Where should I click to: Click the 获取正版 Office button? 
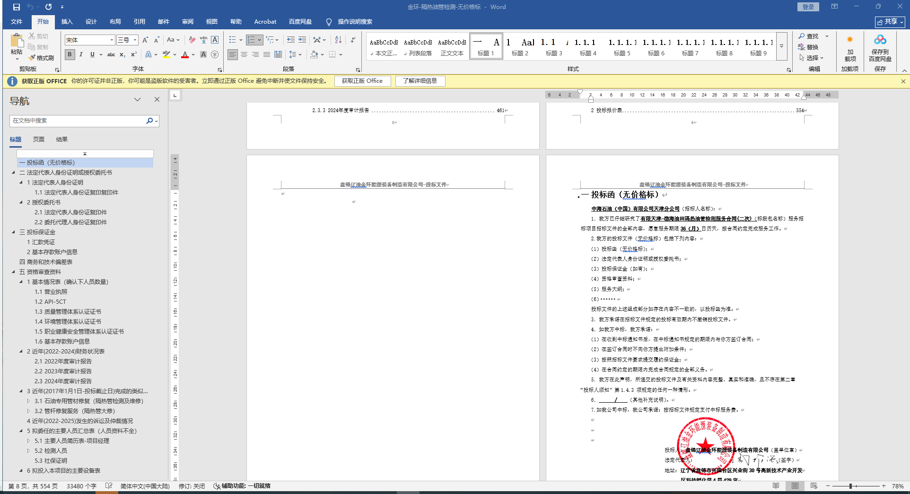pos(362,81)
